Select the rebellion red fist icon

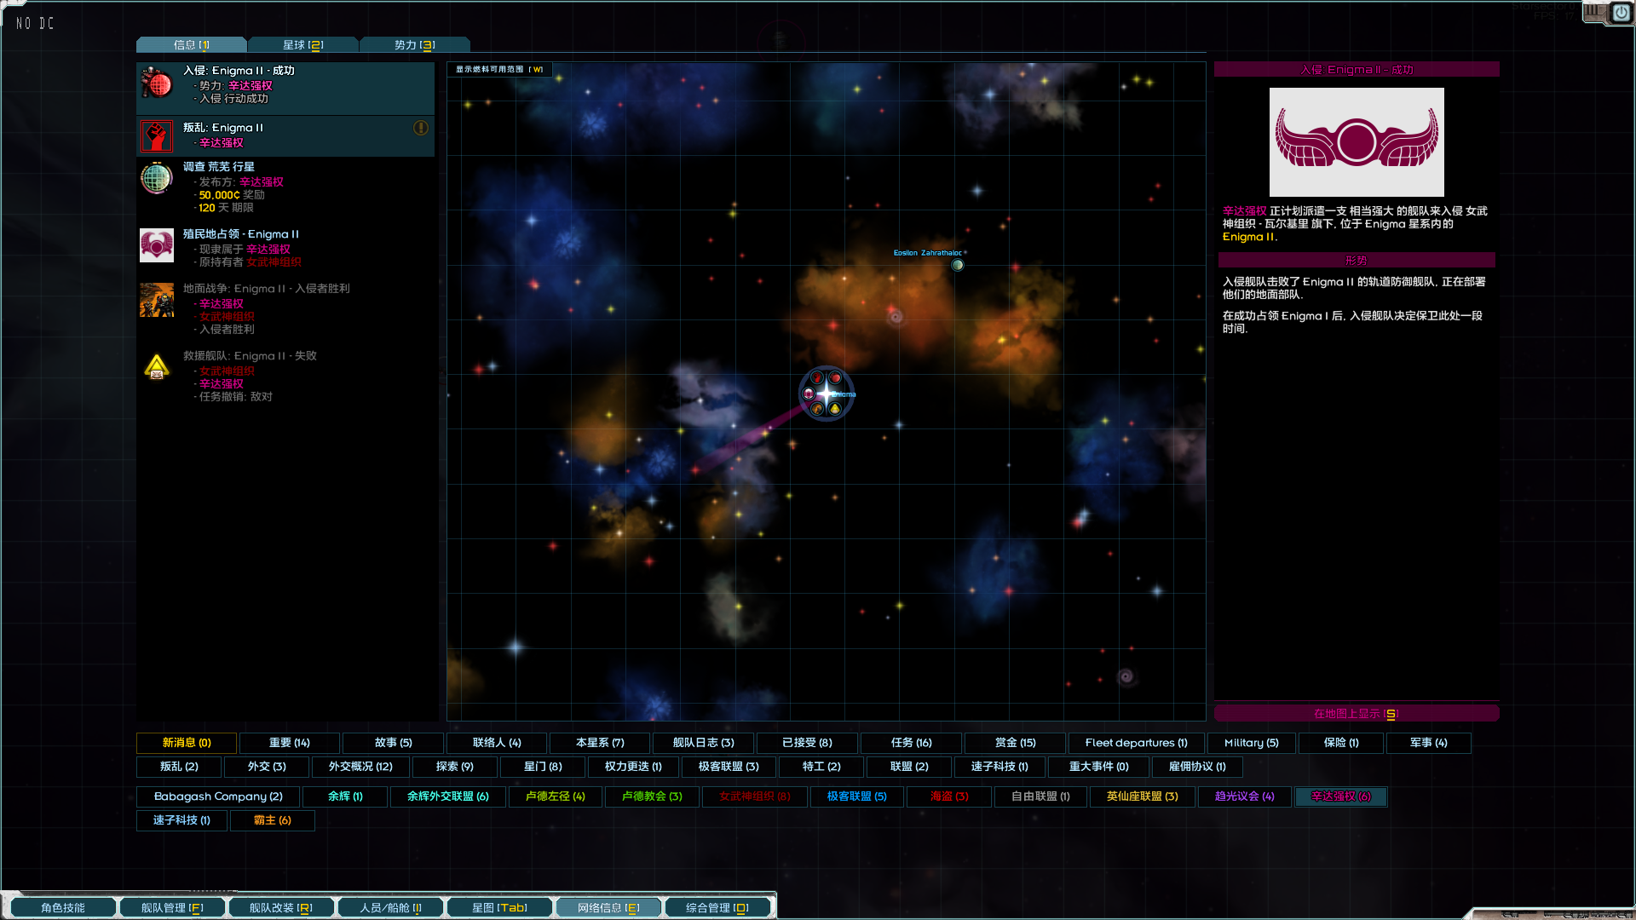[157, 136]
